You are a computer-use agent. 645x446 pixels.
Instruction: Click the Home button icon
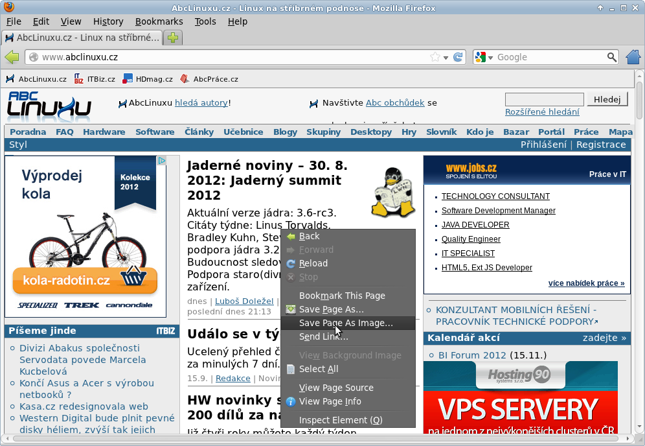pos(633,57)
